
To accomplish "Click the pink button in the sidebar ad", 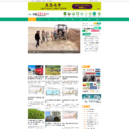I will [95, 30].
